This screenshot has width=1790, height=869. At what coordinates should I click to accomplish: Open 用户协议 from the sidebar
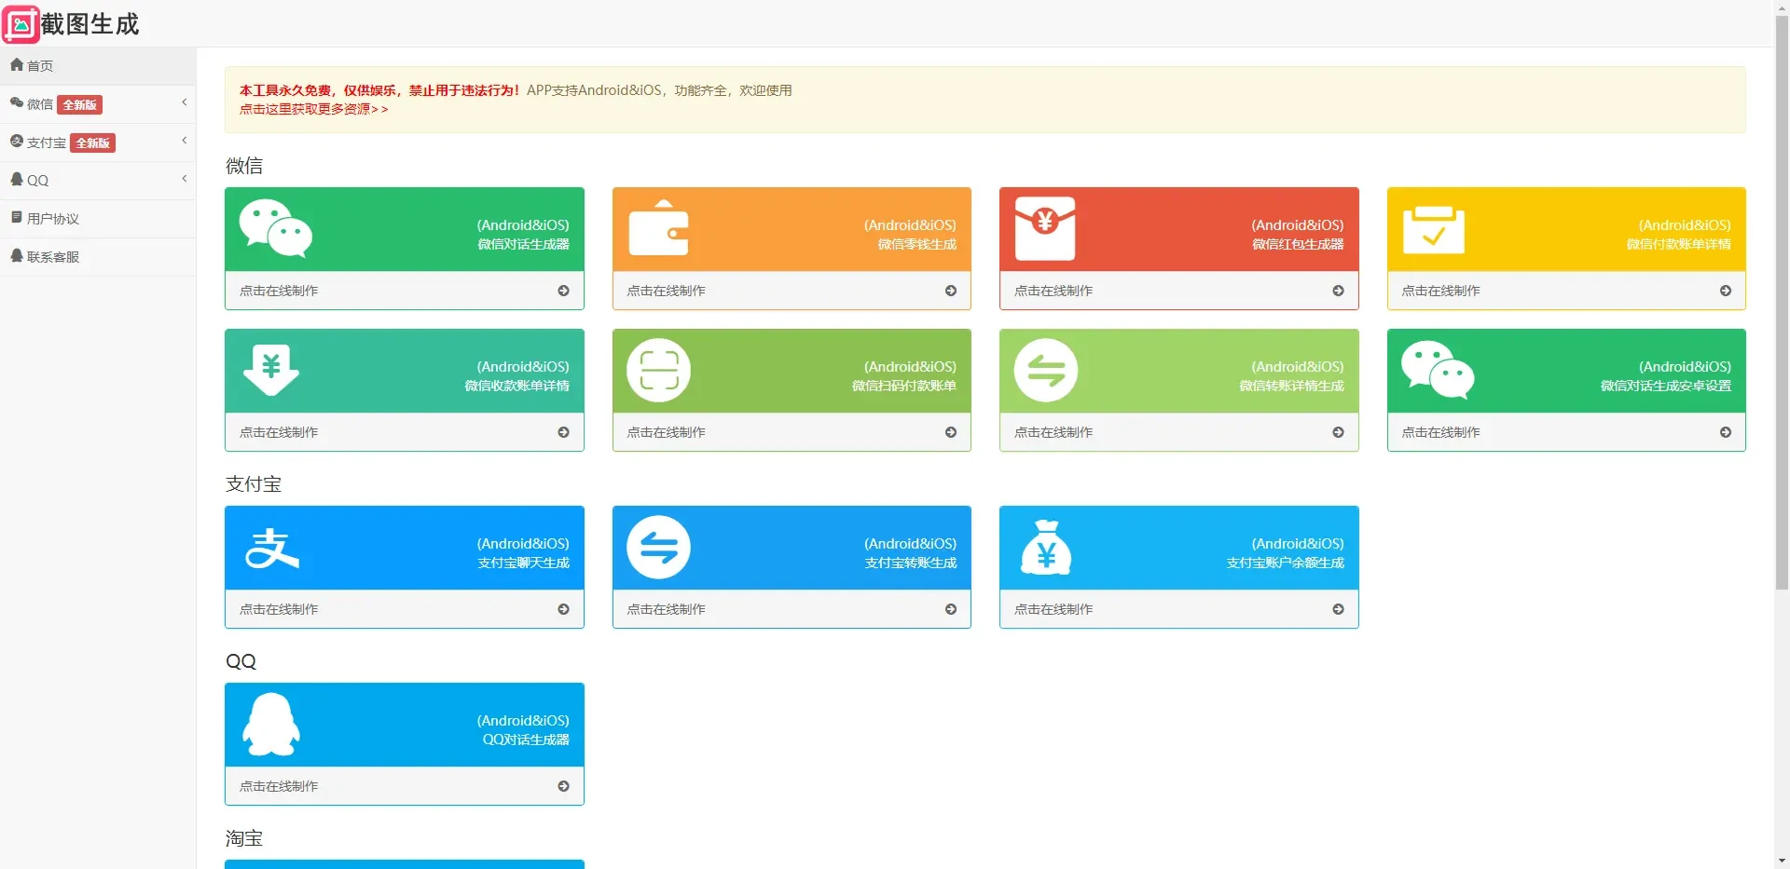point(52,219)
